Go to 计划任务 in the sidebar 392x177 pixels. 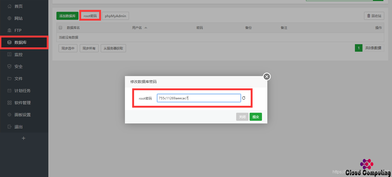[x=24, y=91]
